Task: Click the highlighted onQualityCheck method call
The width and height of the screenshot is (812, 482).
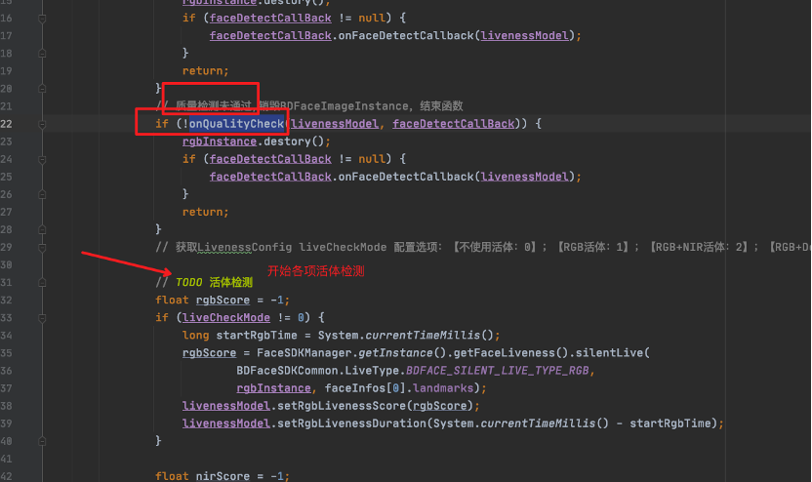Action: (236, 124)
